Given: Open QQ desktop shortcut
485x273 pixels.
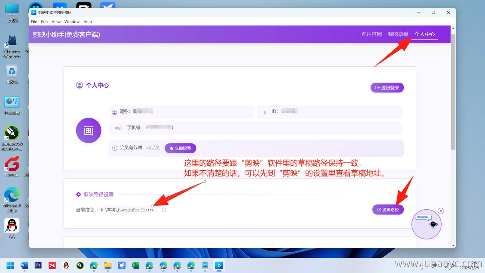Looking at the screenshot, I should 12,228.
